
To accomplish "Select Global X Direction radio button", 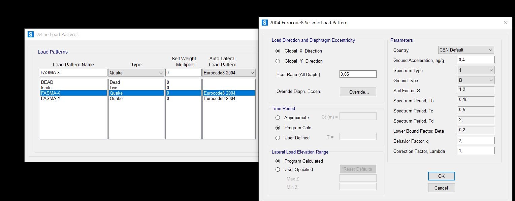I will click(x=278, y=51).
